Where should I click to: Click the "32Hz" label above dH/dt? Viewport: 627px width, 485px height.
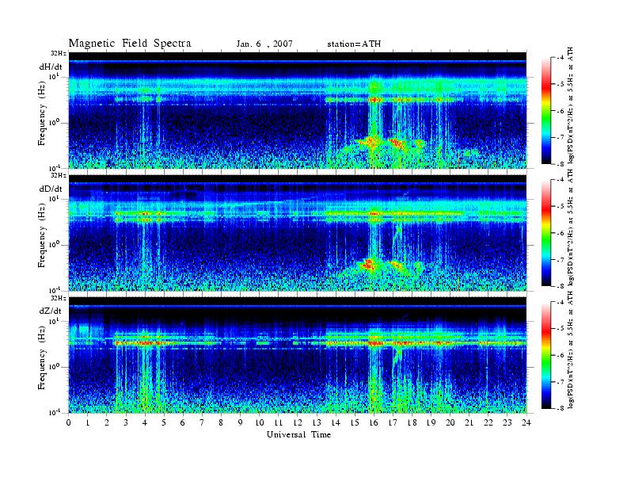point(59,53)
